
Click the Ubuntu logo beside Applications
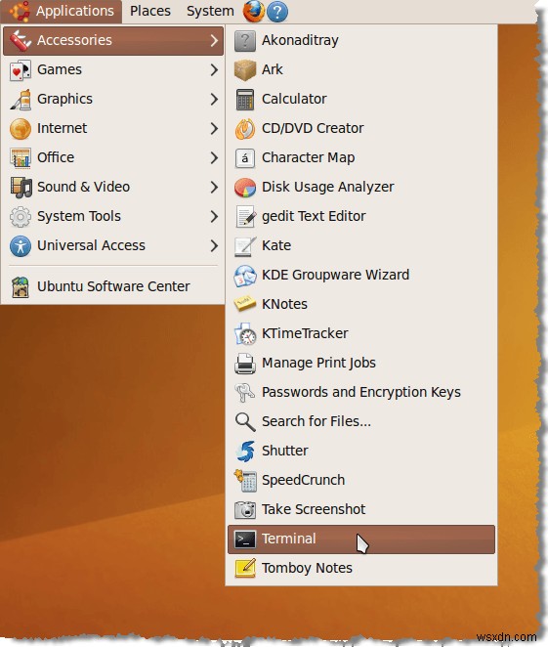(20, 11)
